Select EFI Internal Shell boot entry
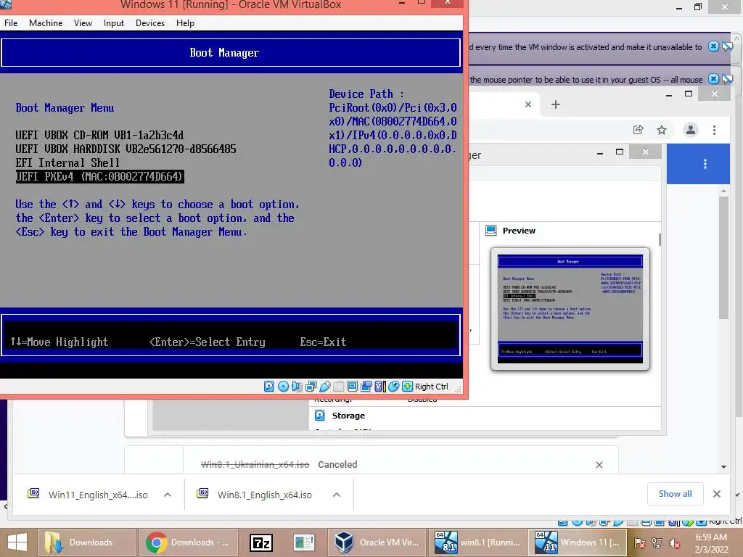This screenshot has height=557, width=743. [67, 163]
